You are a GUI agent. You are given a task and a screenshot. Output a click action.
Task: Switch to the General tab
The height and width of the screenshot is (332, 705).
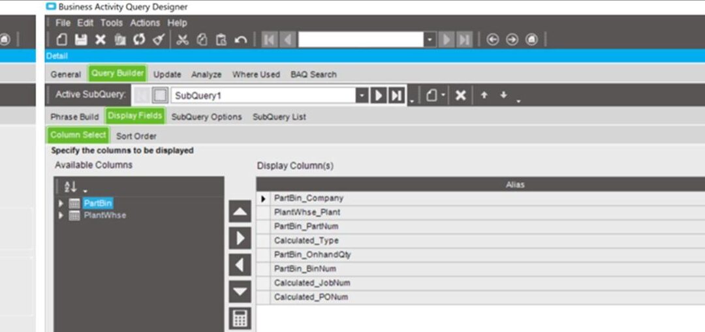click(66, 74)
